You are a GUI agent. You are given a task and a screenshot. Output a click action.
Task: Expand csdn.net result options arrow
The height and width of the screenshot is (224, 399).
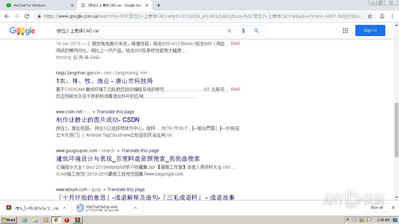pyautogui.click(x=94, y=112)
